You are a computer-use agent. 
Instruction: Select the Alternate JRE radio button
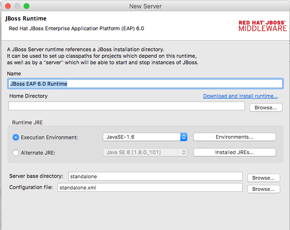[x=16, y=152]
